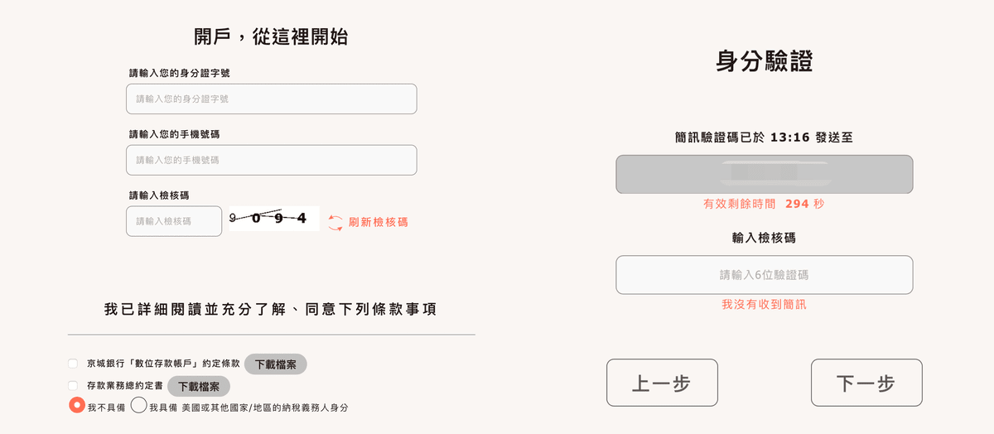Click the 開戶,從這裡開始 heading

271,36
